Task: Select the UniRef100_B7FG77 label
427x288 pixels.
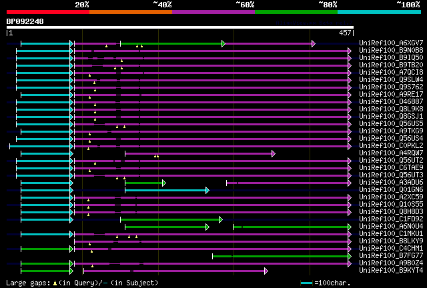Action: pos(391,256)
